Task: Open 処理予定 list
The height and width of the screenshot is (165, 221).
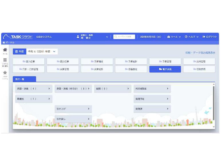Action: (x=152, y=99)
